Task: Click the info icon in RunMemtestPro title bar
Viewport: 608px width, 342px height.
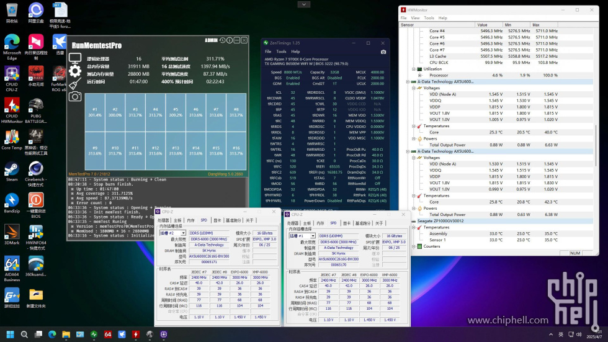Action: click(x=230, y=40)
